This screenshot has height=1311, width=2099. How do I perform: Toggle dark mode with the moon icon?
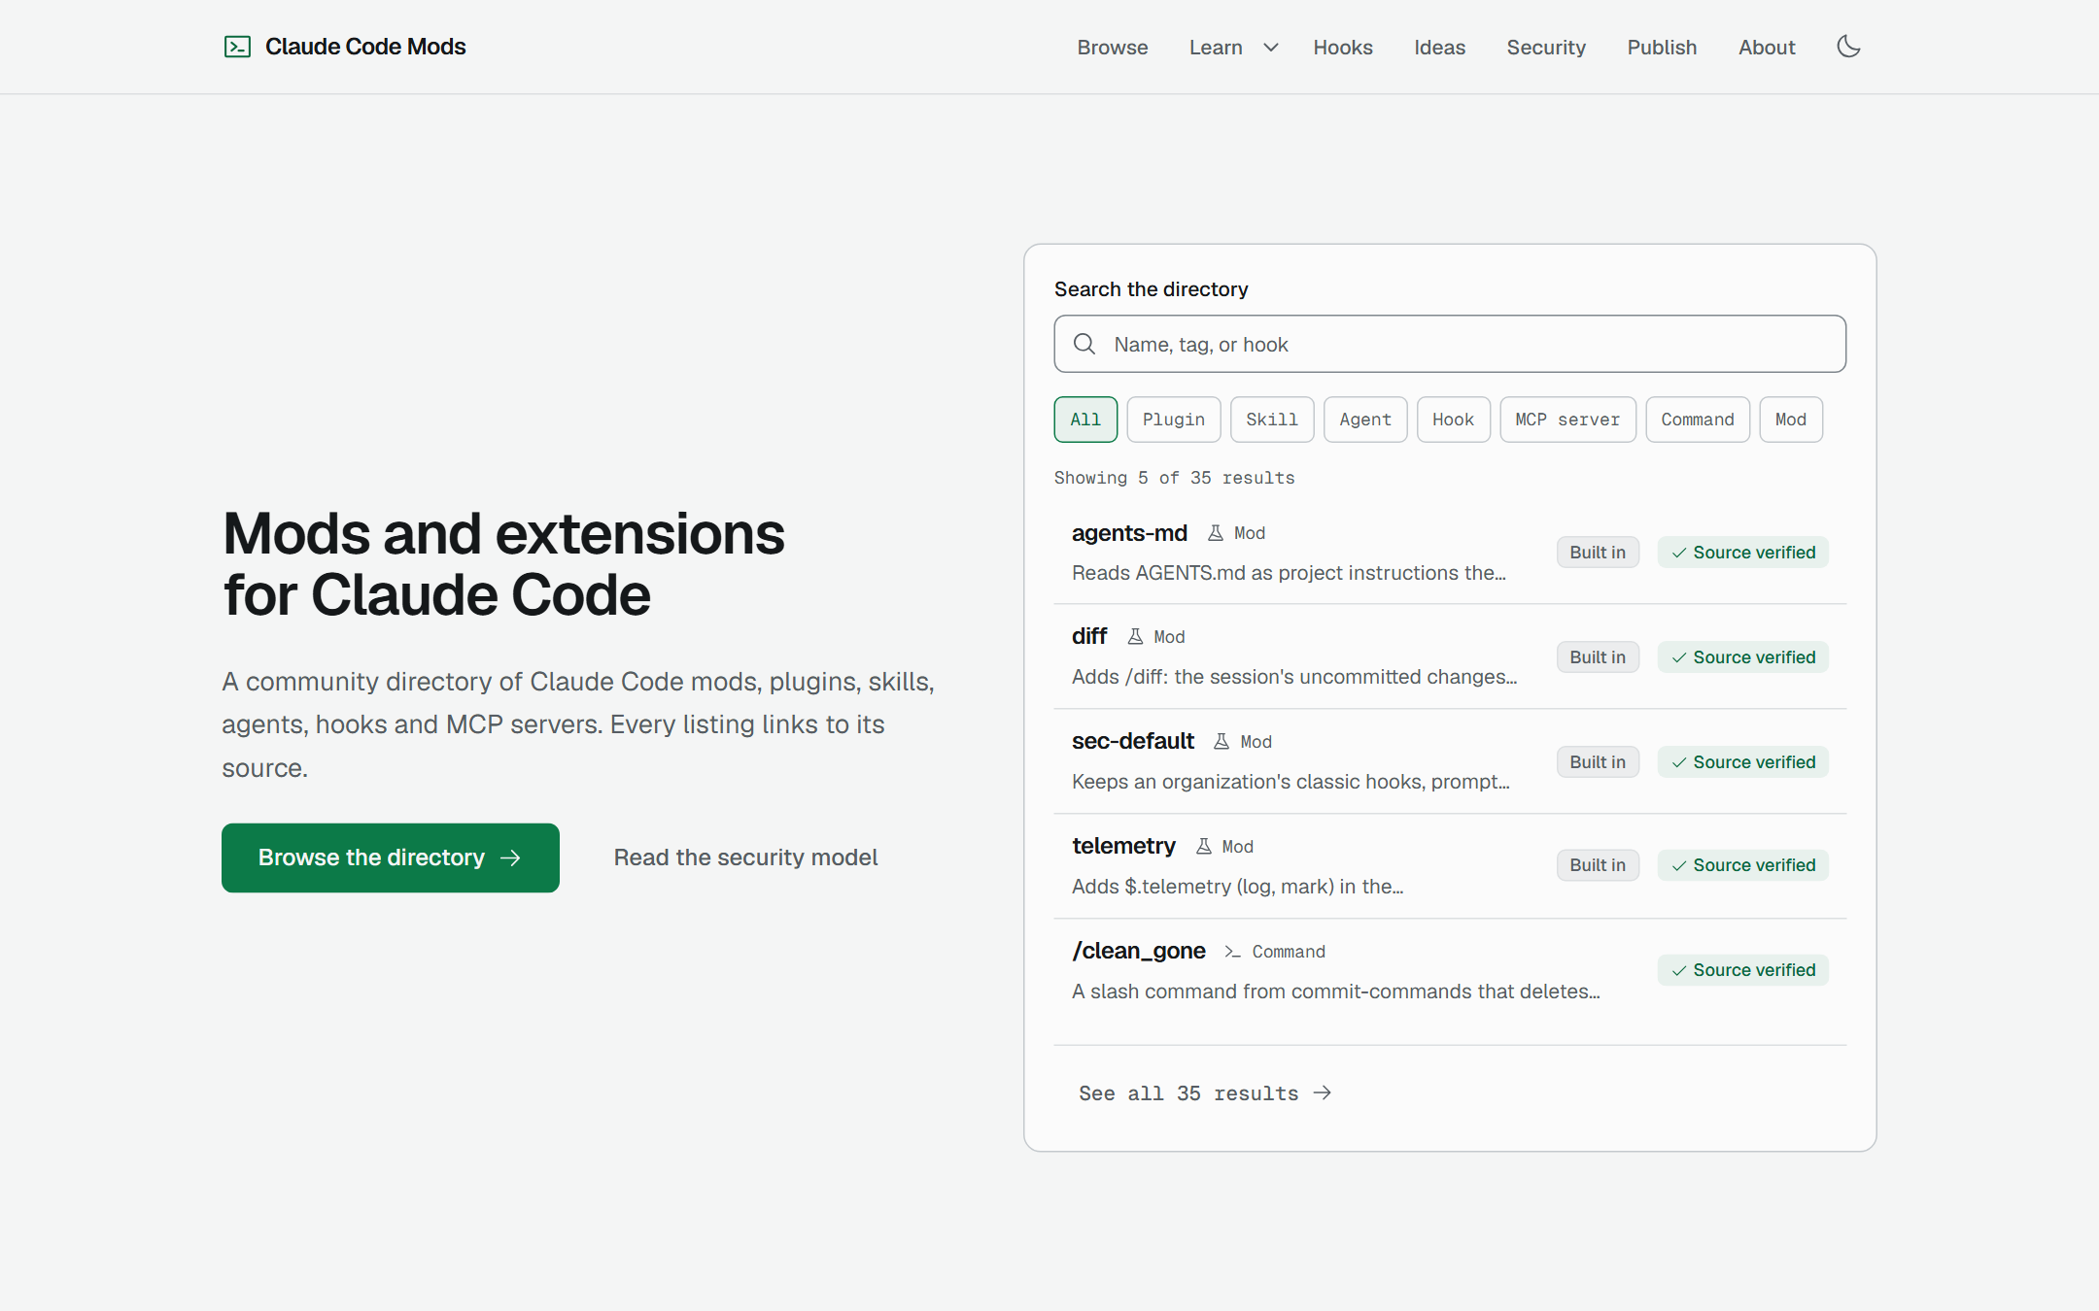tap(1848, 47)
